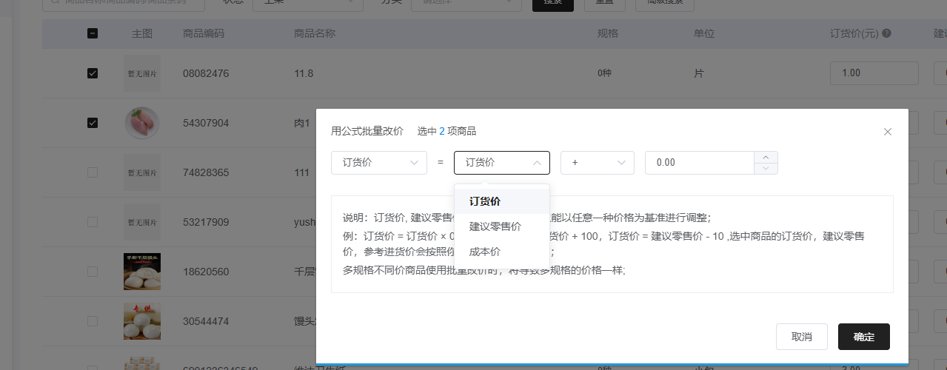Image resolution: width=947 pixels, height=370 pixels.
Task: Increase the amount with the up arrow
Action: click(766, 157)
